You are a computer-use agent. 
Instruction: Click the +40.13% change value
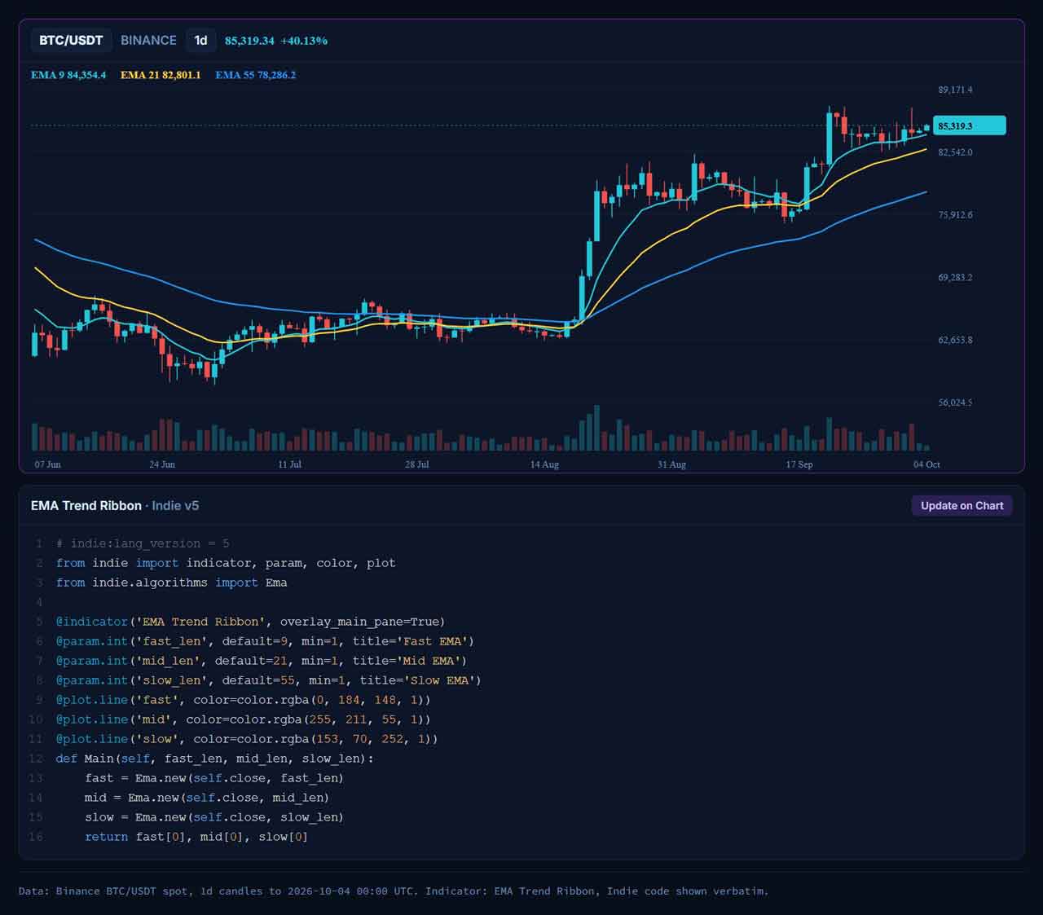point(304,41)
